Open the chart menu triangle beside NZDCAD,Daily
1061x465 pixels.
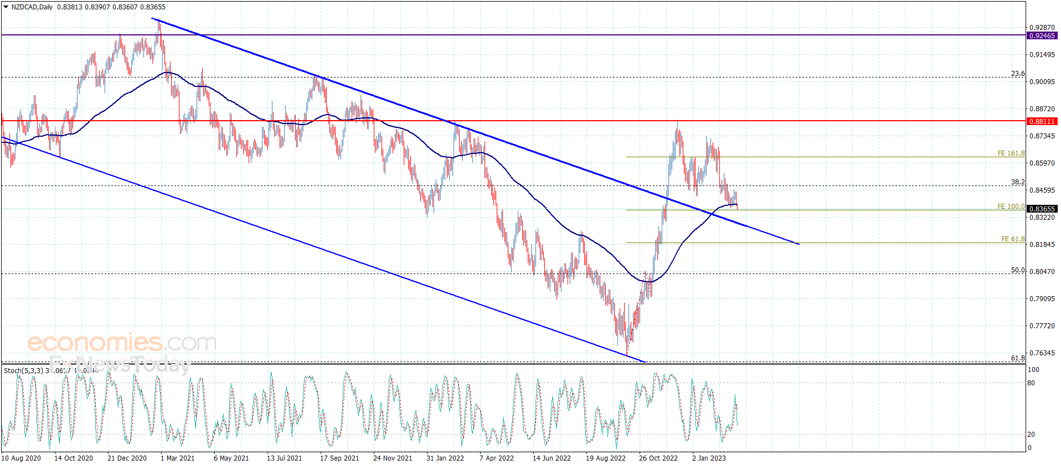pyautogui.click(x=6, y=7)
